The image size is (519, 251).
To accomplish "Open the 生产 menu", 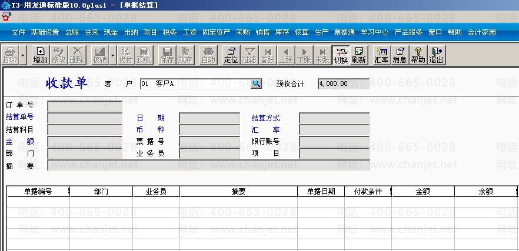I will coord(321,32).
